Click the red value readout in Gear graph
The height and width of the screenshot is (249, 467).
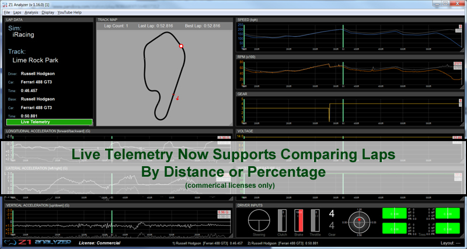tap(461, 101)
